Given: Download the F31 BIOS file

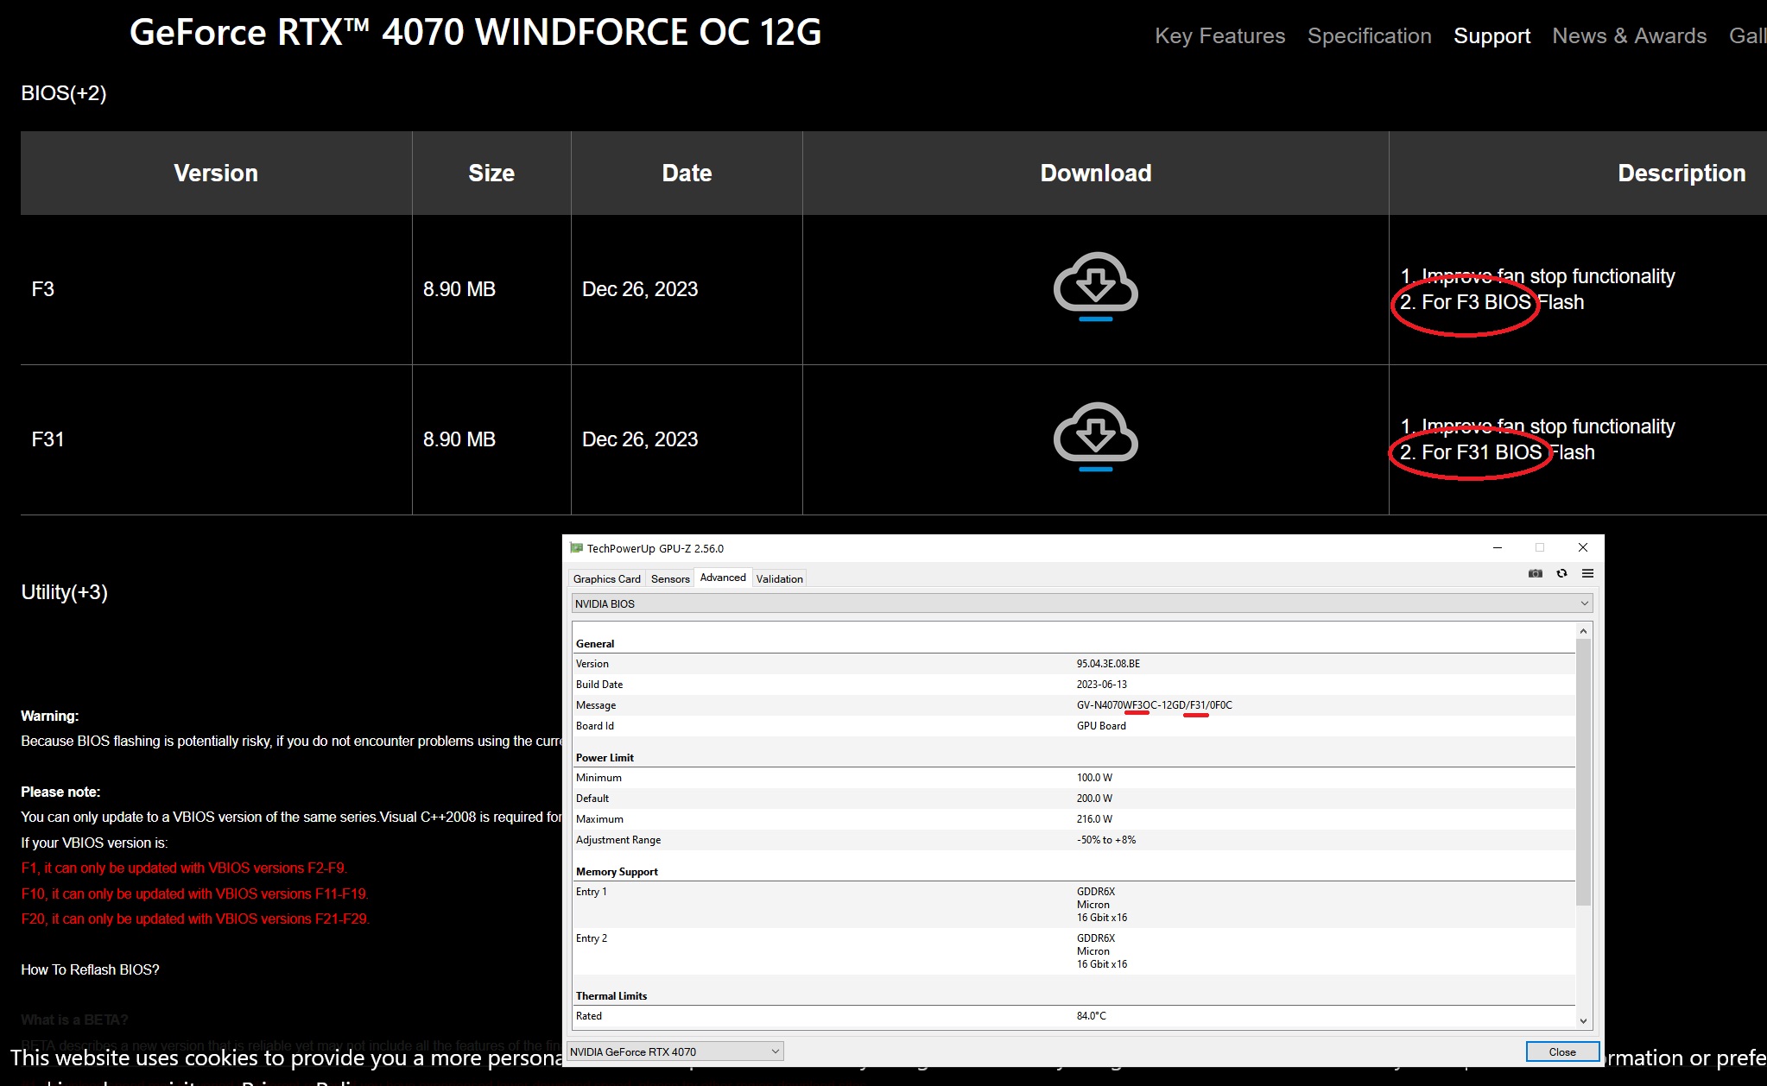Looking at the screenshot, I should [1095, 435].
